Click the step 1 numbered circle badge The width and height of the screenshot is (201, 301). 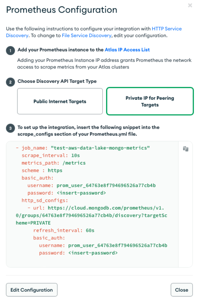click(x=10, y=50)
